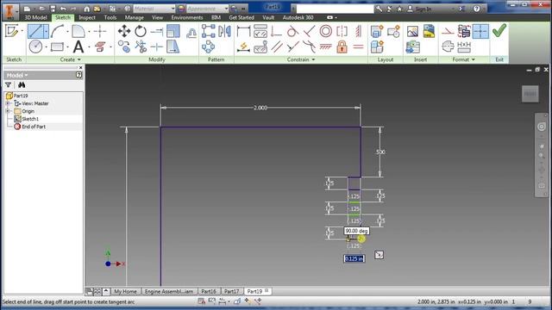Open the Environments ribbon tab
Viewport: 552px width, 310px height.
187,17
